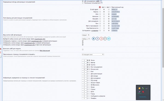Screen dimensions: 164x101
Task: Click Настроить link in tray popup
Action: 143,97
